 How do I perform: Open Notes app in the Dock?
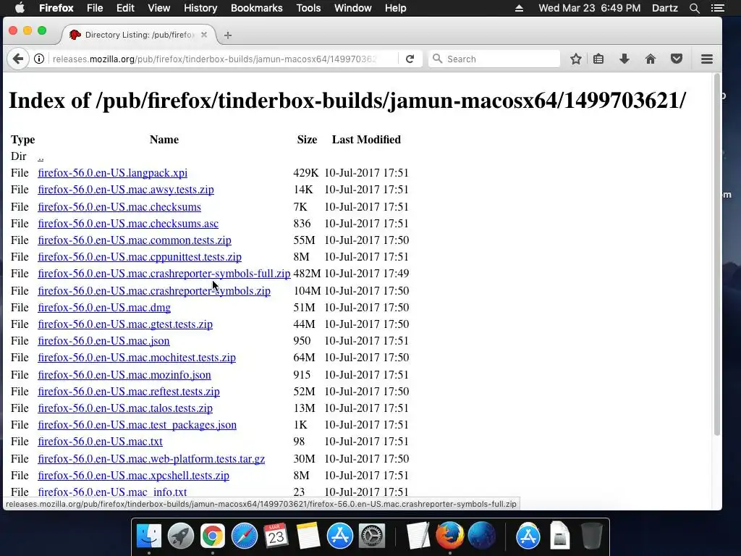[x=308, y=536]
